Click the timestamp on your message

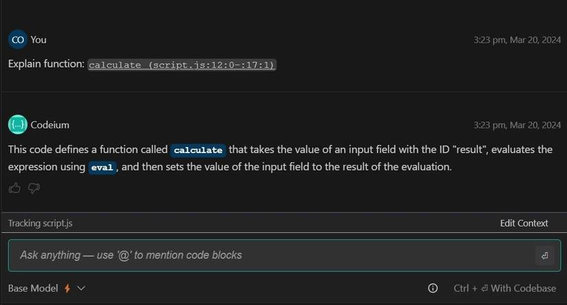[517, 40]
